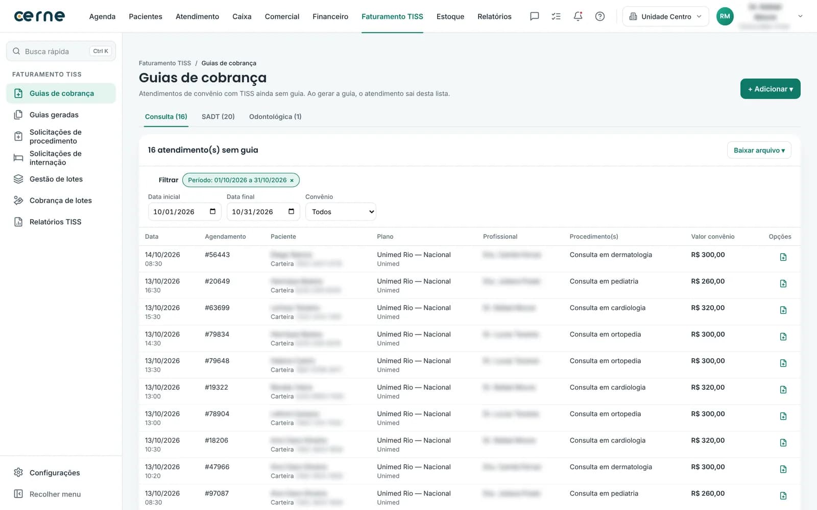The image size is (817, 510).
Task: Generate guide for appointment #18206
Action: coord(783,443)
